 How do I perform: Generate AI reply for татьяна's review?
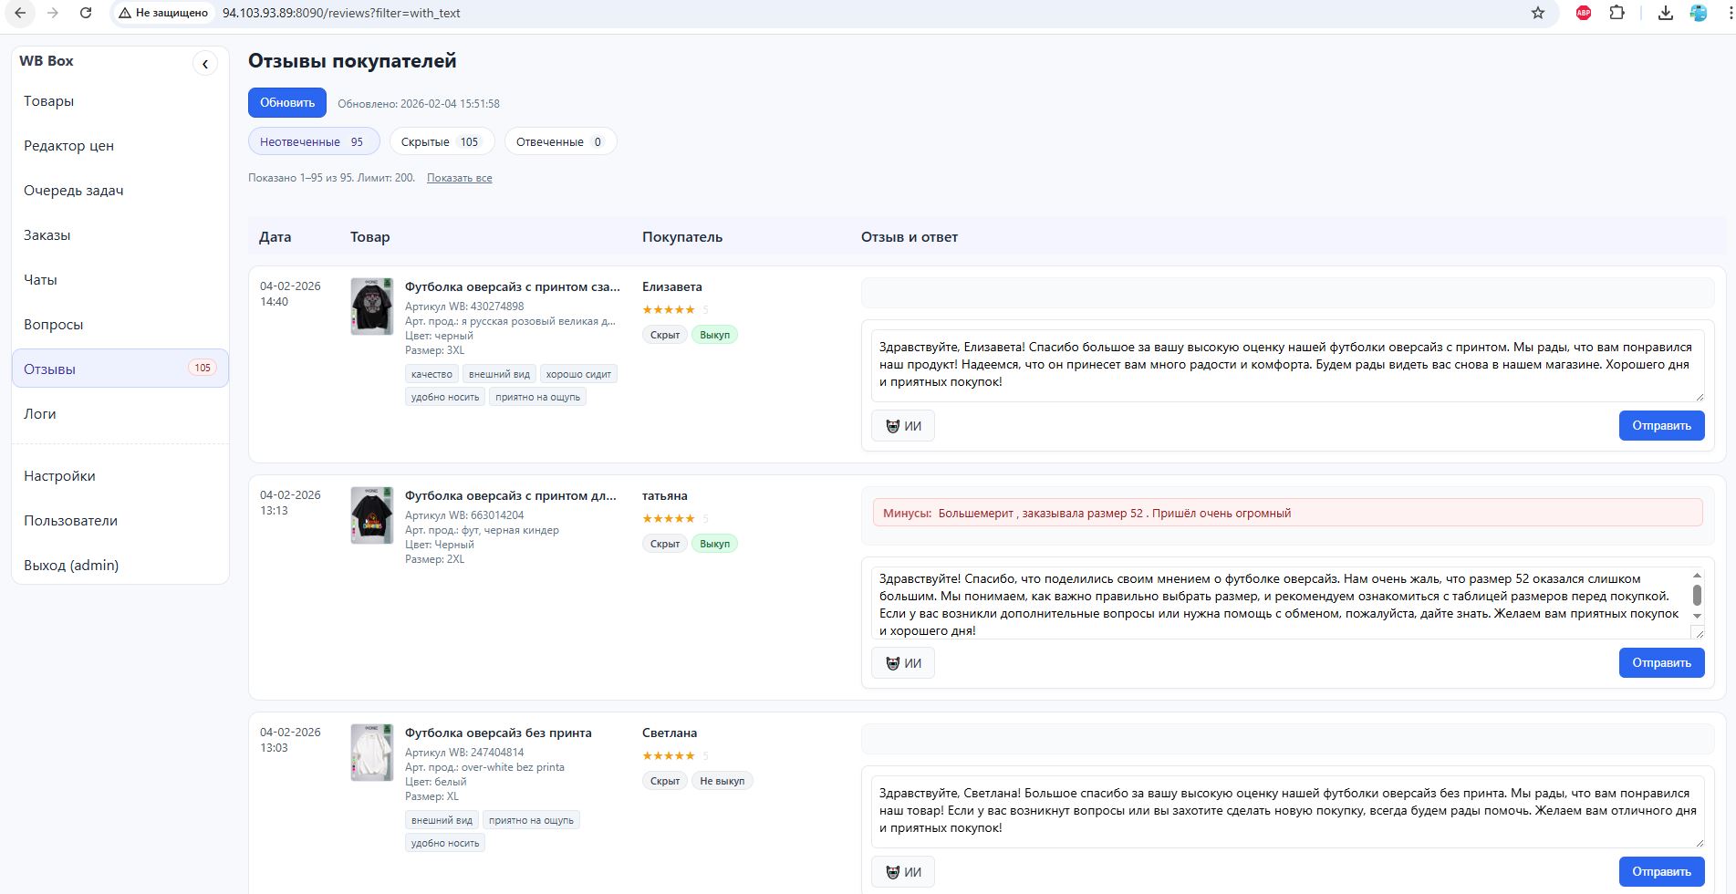click(902, 663)
